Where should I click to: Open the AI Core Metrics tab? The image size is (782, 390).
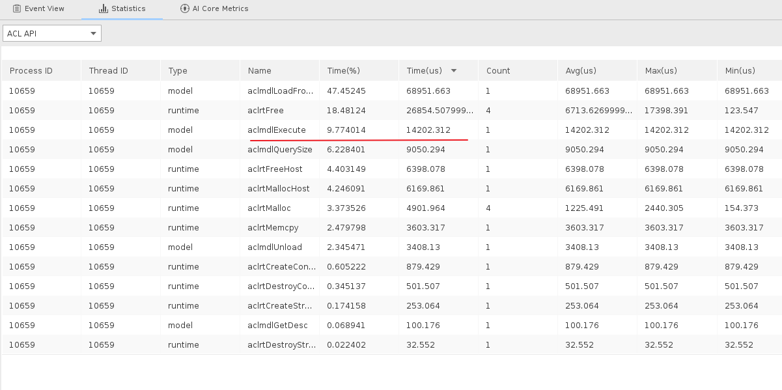[x=214, y=9]
